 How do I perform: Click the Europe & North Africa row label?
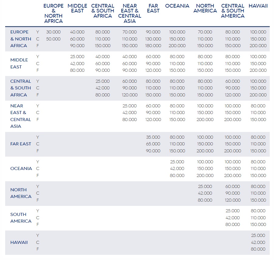click(21, 39)
